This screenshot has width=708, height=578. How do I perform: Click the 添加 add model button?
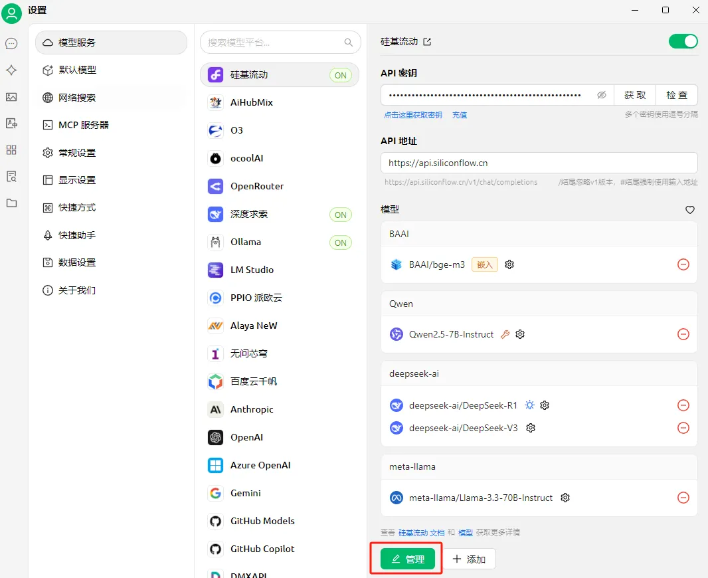pyautogui.click(x=469, y=559)
